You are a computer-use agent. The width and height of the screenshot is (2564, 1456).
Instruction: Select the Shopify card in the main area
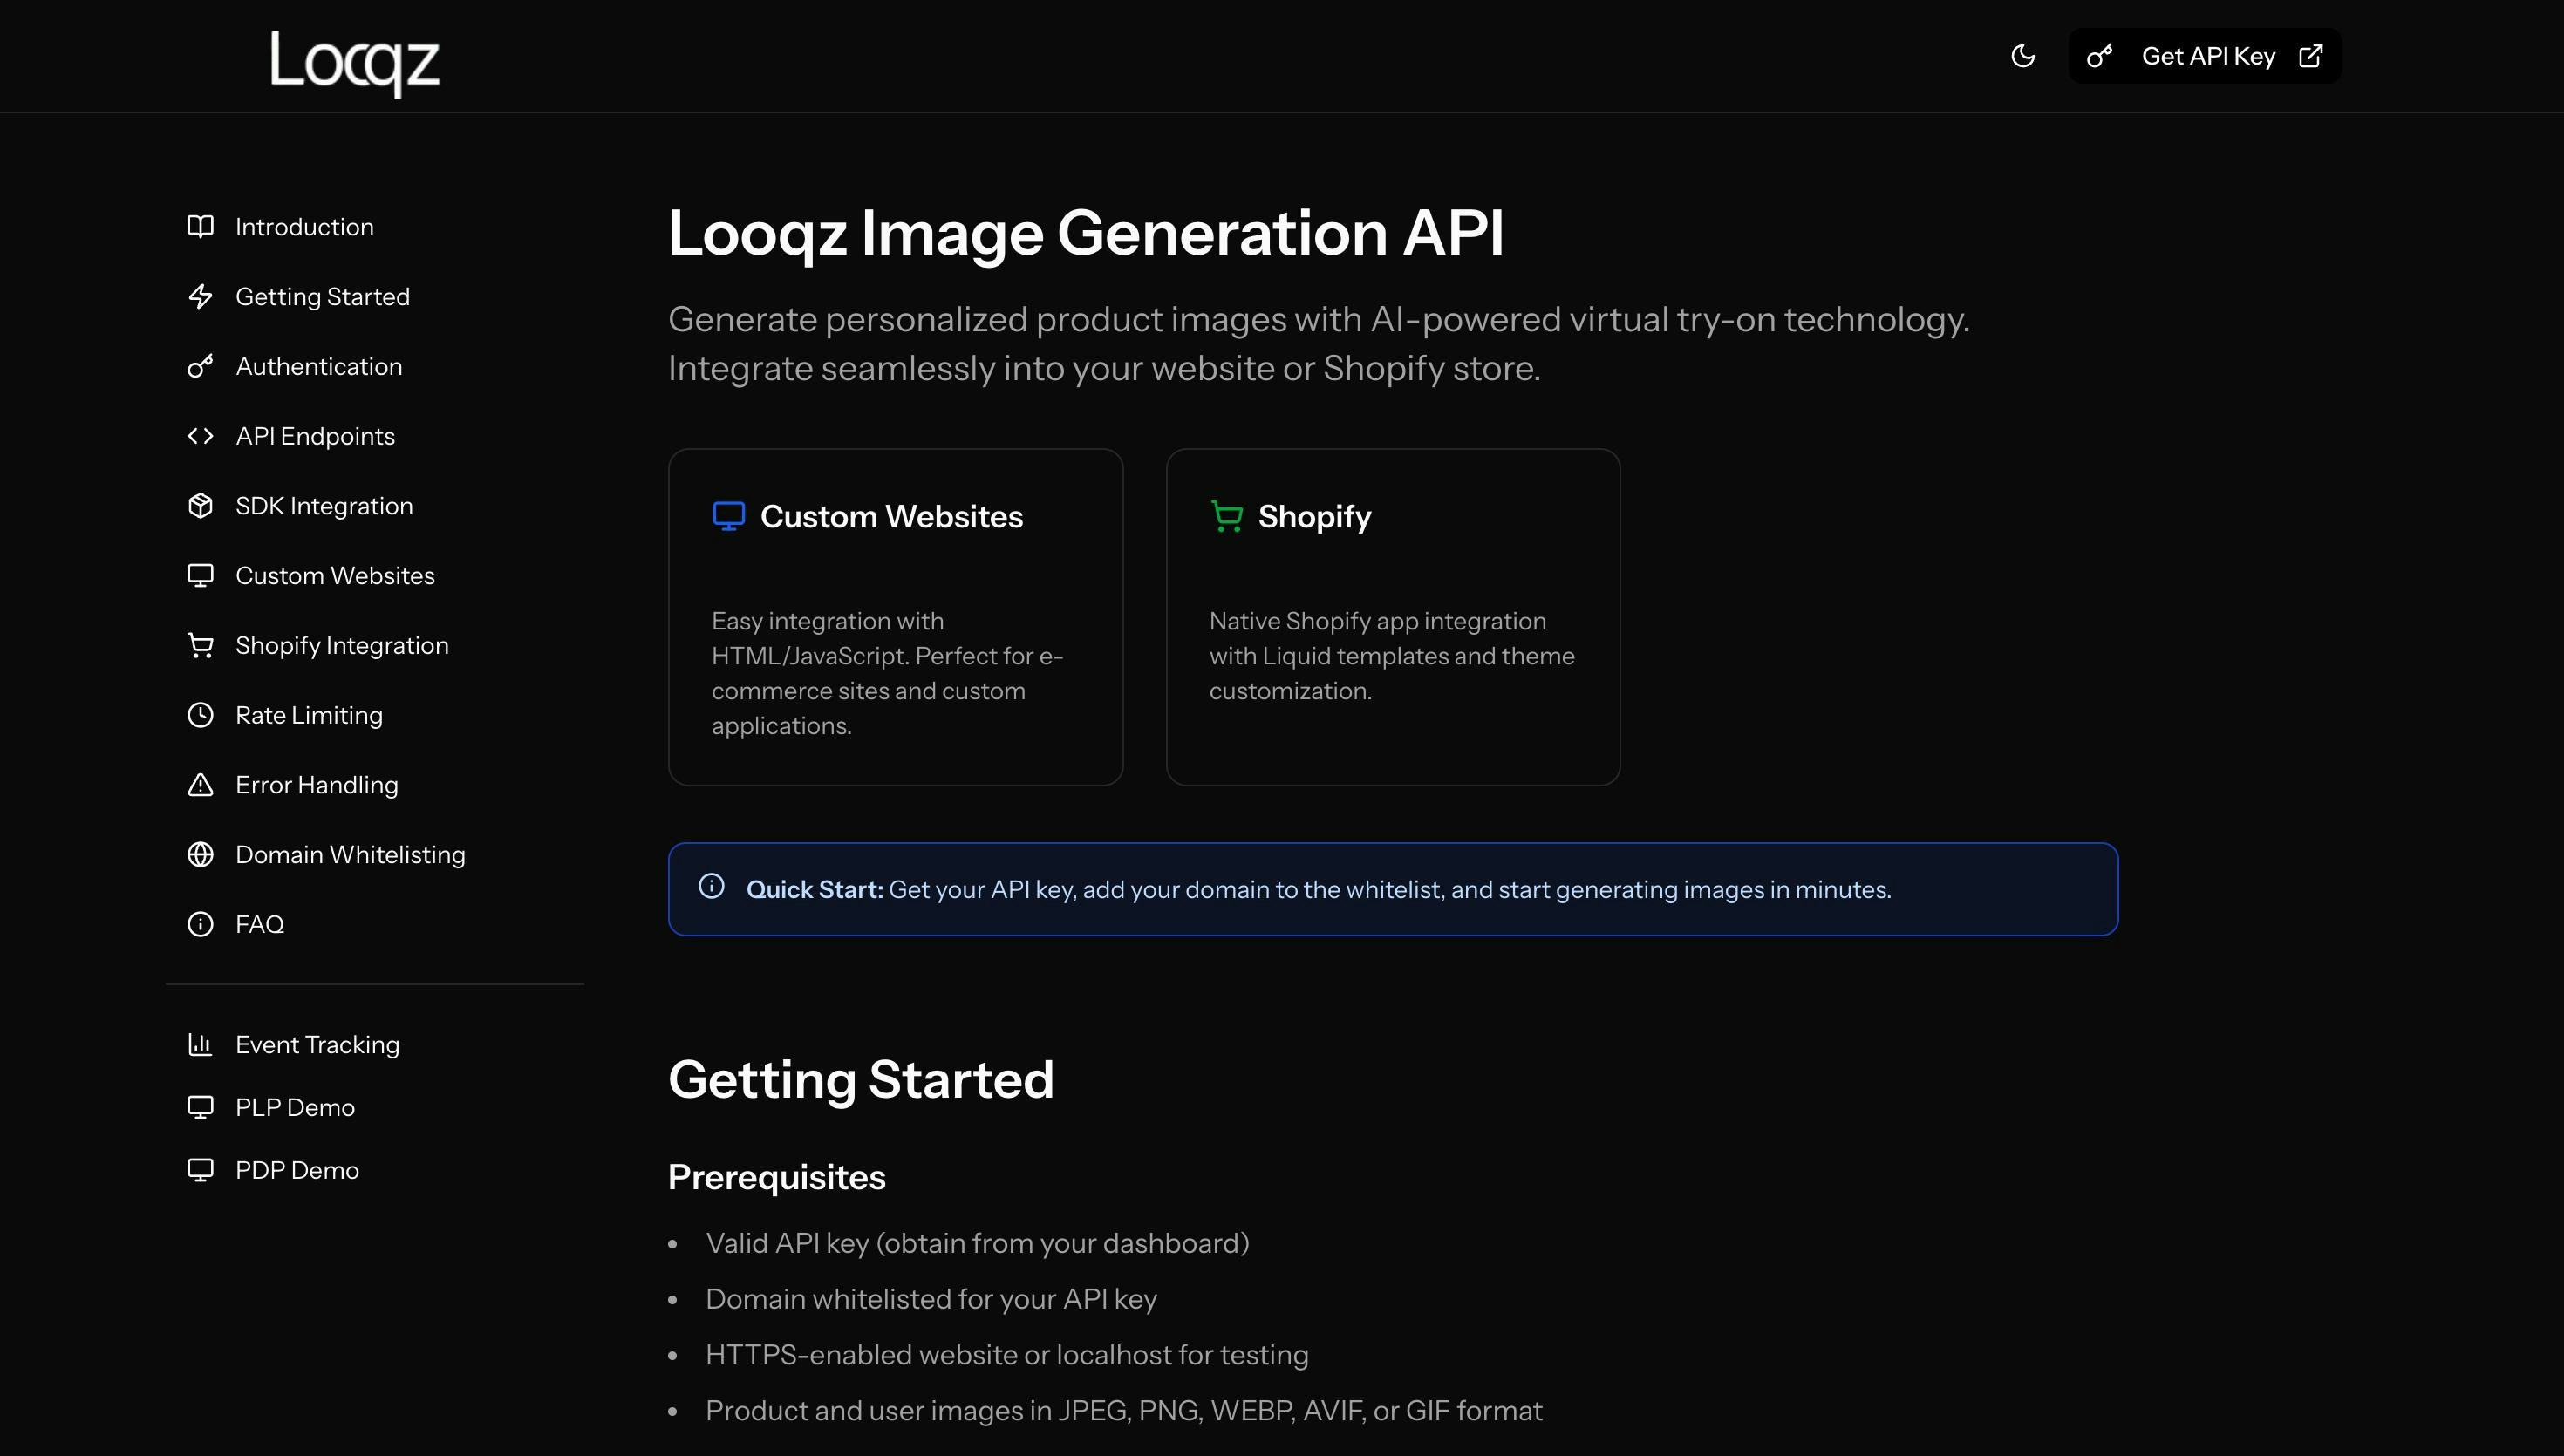pos(1392,616)
